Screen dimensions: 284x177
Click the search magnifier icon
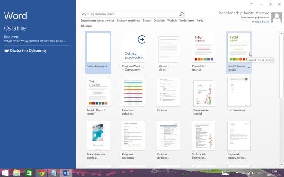[x=182, y=14]
